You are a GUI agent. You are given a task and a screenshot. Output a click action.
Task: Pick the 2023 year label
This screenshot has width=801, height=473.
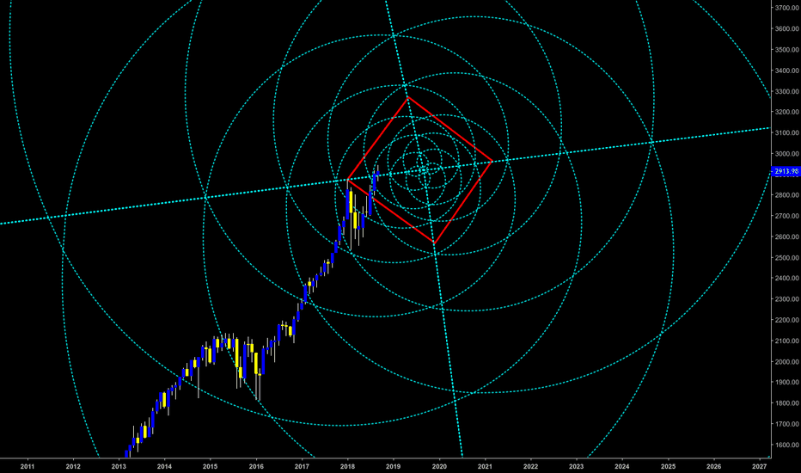(x=576, y=466)
